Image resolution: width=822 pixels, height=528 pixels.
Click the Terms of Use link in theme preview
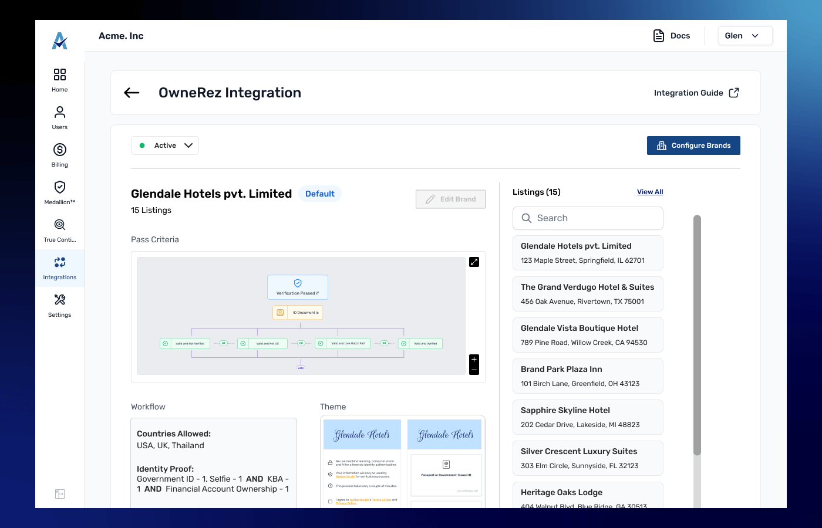coord(381,500)
